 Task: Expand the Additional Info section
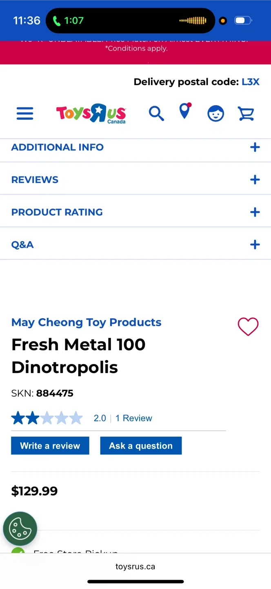tap(255, 147)
